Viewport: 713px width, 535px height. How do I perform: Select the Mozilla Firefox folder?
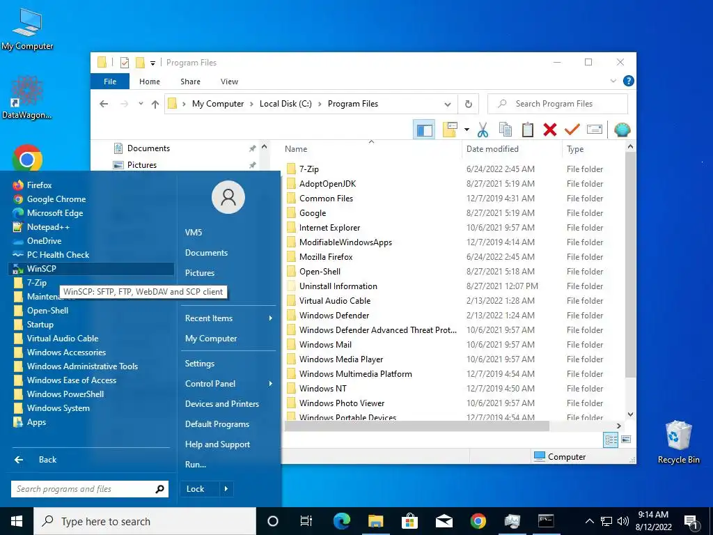tap(326, 257)
